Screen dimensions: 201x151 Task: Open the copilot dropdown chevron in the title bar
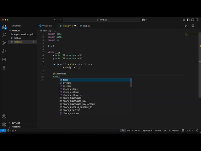coord(146,20)
